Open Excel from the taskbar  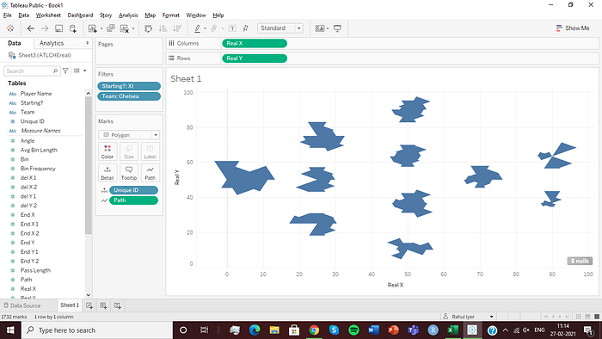coord(452,330)
